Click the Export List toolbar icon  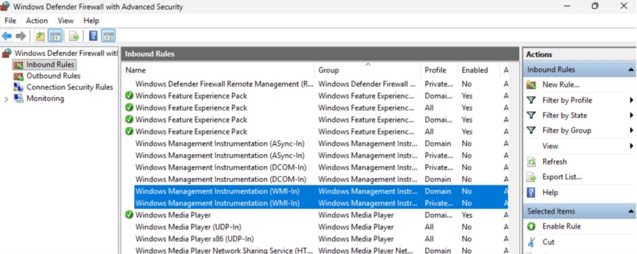[74, 36]
